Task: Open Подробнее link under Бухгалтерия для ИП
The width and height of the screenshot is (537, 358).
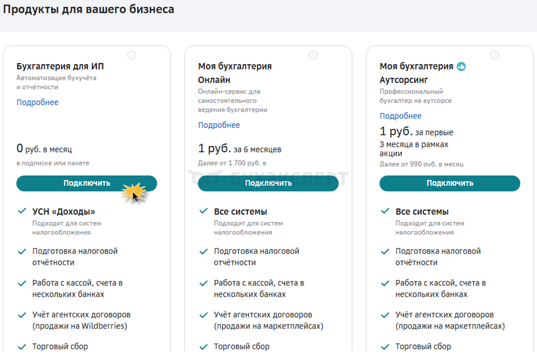Action: point(37,103)
